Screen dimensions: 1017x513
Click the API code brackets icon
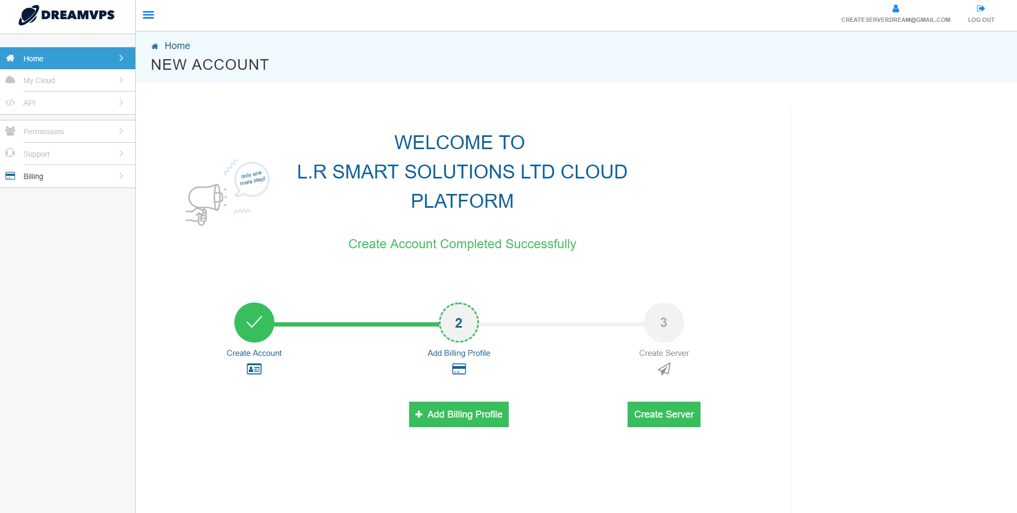pos(10,102)
